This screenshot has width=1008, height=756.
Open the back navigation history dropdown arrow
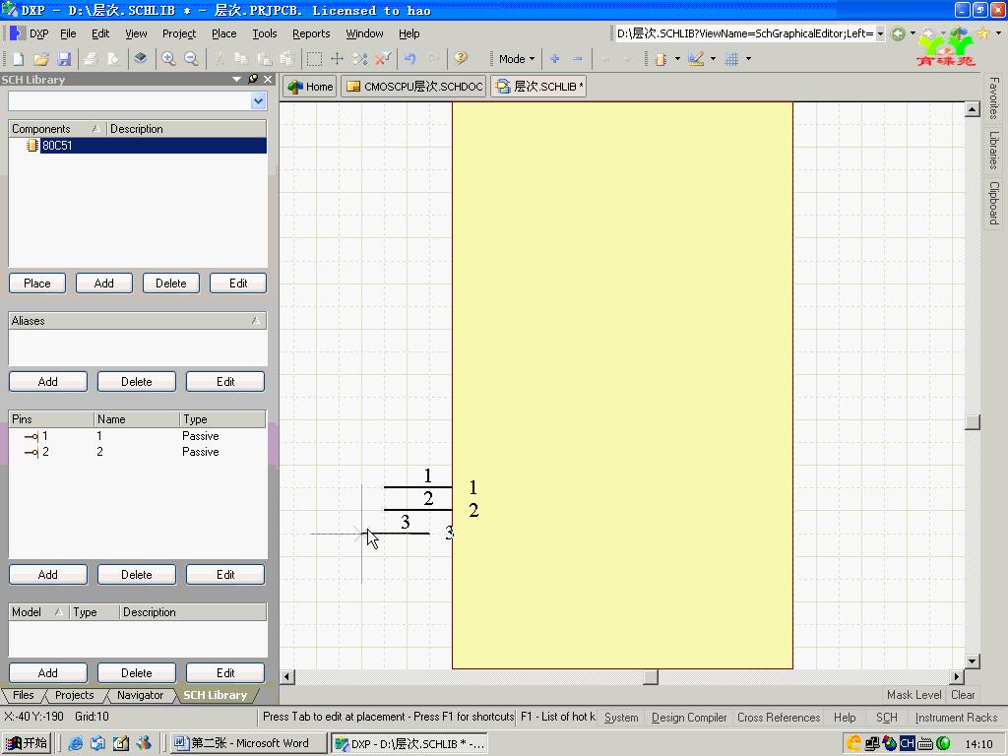(913, 33)
